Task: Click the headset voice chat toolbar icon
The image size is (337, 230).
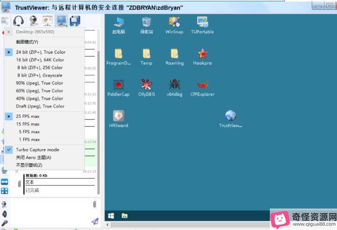Action: [19, 21]
